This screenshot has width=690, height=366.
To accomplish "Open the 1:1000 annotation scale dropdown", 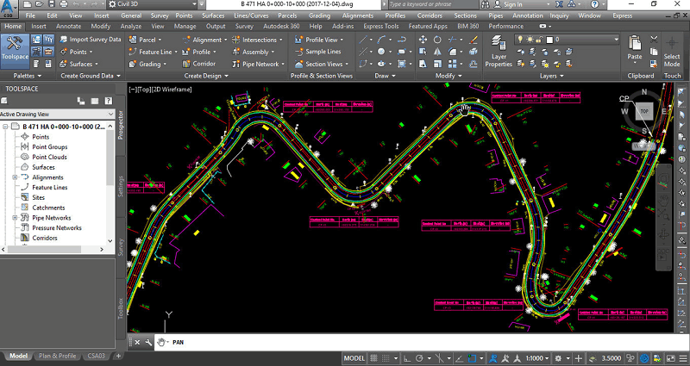I will click(x=538, y=358).
